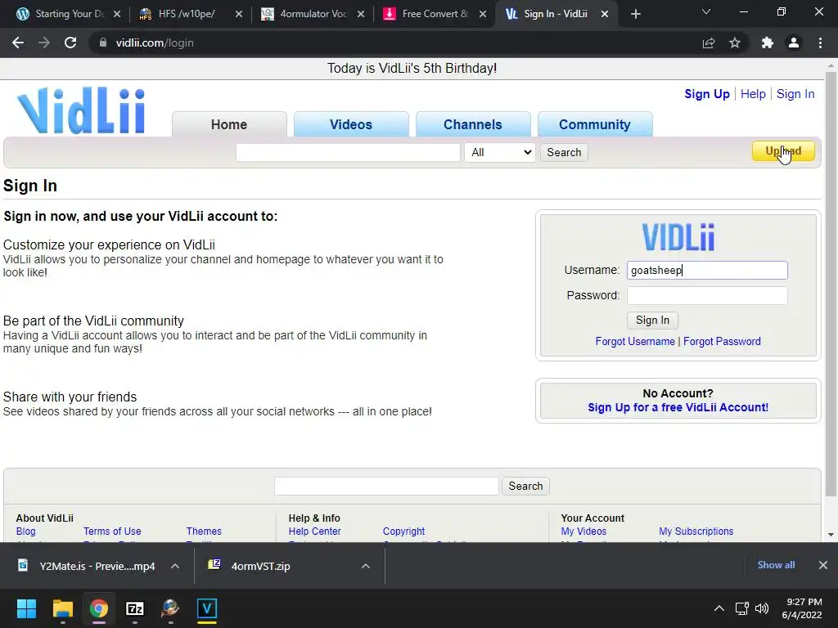Screen dimensions: 838x628
Task: Click Show all downloads
Action: click(x=776, y=565)
